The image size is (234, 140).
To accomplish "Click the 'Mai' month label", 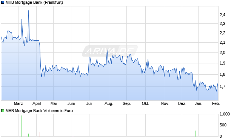I will [x=54, y=103].
